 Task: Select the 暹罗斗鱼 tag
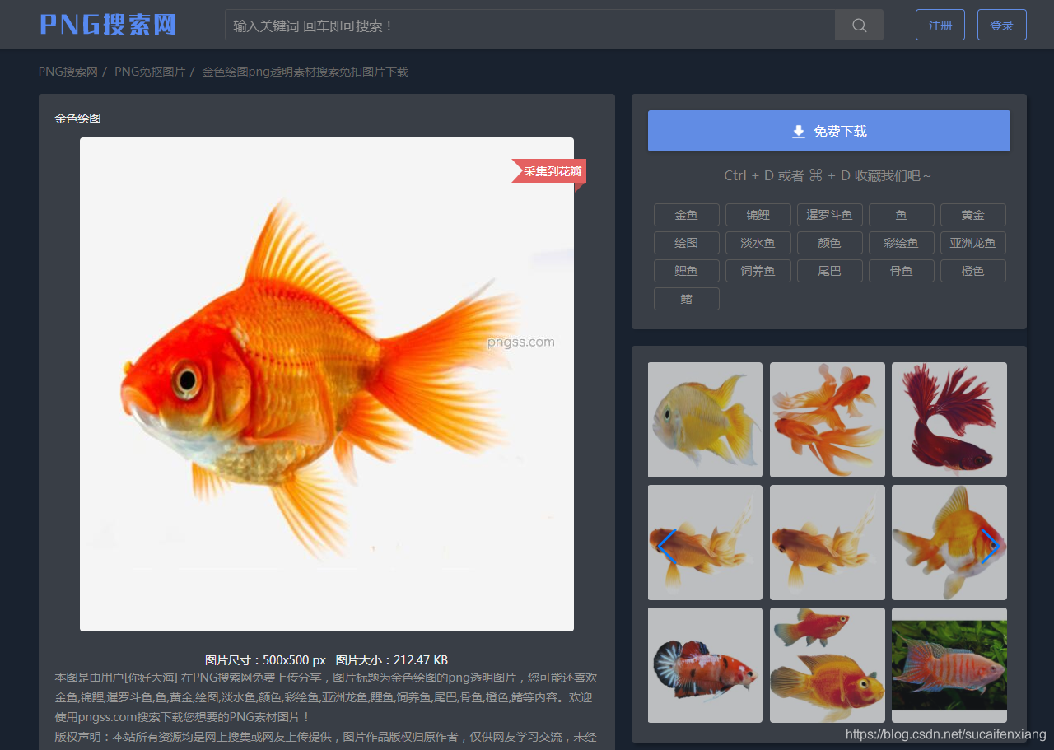(829, 214)
